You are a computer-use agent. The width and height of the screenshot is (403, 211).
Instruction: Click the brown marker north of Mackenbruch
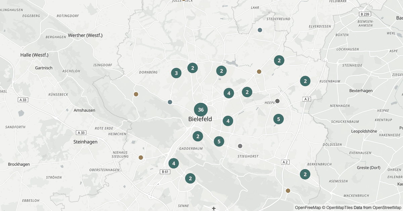point(288,191)
